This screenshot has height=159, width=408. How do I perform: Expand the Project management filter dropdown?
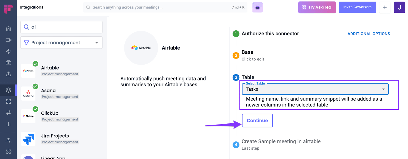[61, 43]
